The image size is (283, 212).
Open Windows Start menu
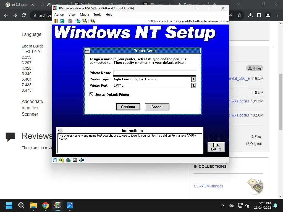click(x=9, y=205)
